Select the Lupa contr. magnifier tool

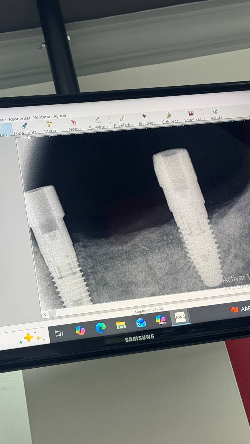click(25, 129)
